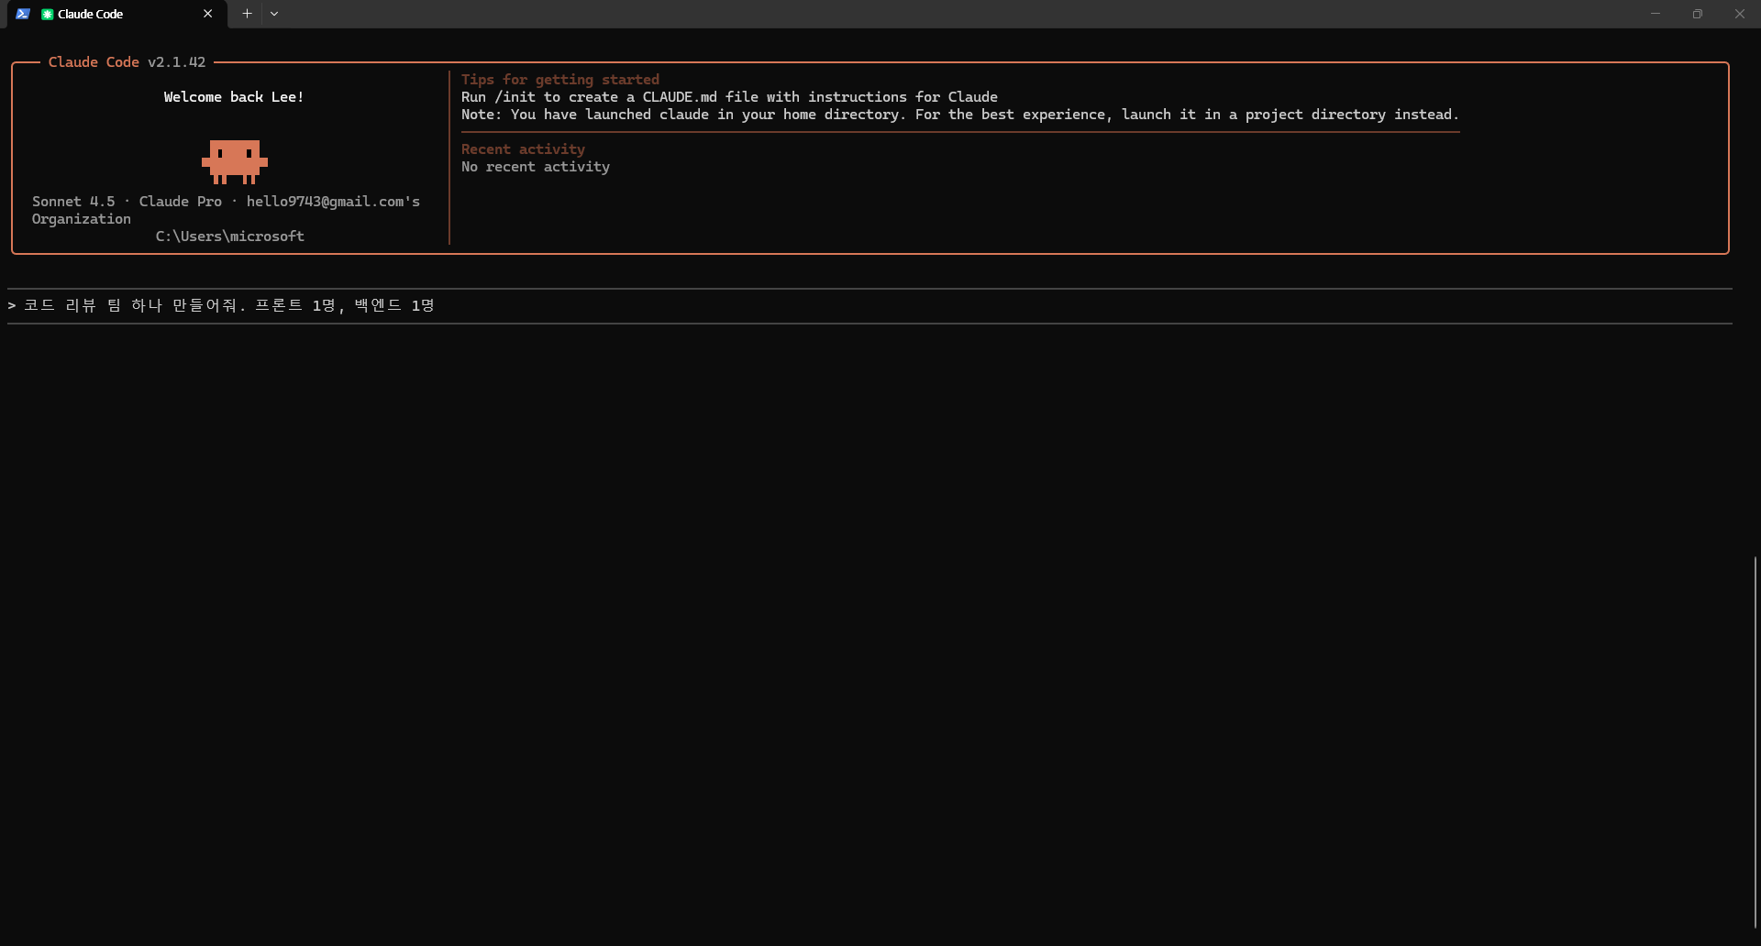Screen dimensions: 1761x946
Task: Click the "CLAUDE.md" file name text
Action: tap(680, 97)
